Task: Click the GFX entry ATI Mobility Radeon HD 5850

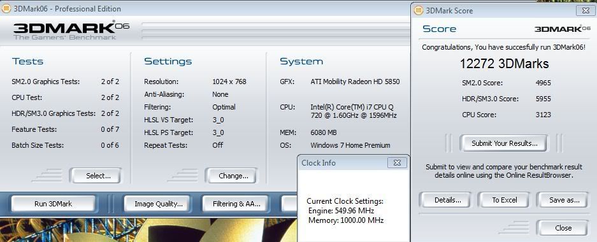Action: coord(356,82)
